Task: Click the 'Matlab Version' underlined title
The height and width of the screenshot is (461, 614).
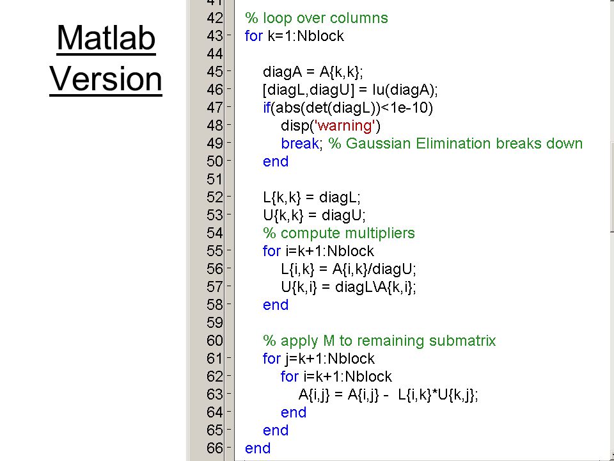Action: point(106,58)
